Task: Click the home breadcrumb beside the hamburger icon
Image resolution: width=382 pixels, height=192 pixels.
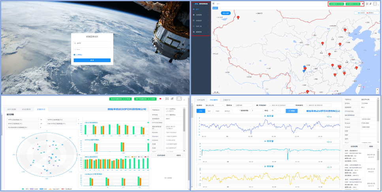Action: (x=218, y=4)
